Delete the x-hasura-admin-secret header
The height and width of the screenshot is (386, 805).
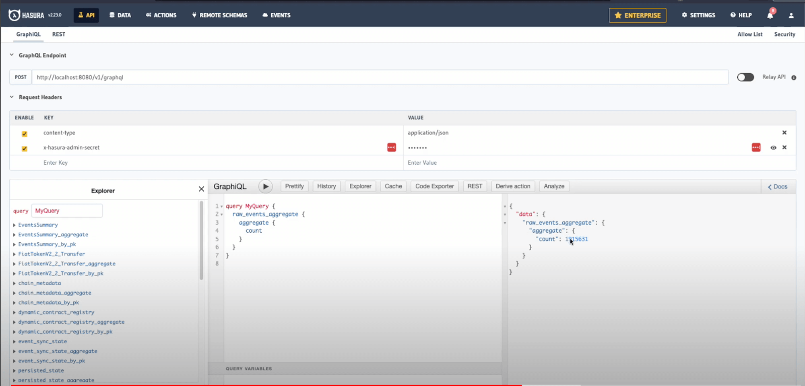pos(784,147)
